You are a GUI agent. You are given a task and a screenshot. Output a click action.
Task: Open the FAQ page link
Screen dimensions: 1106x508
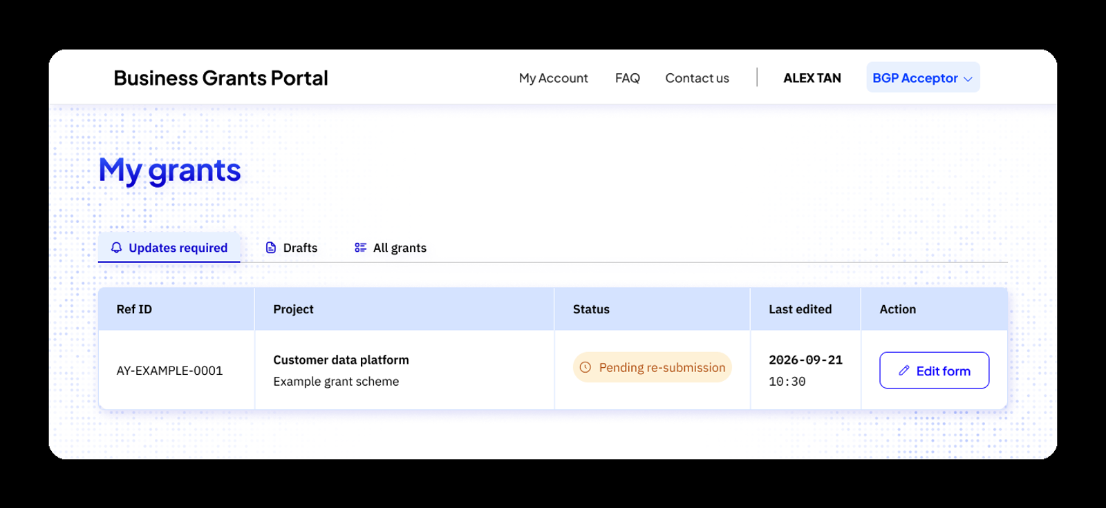[x=628, y=78]
